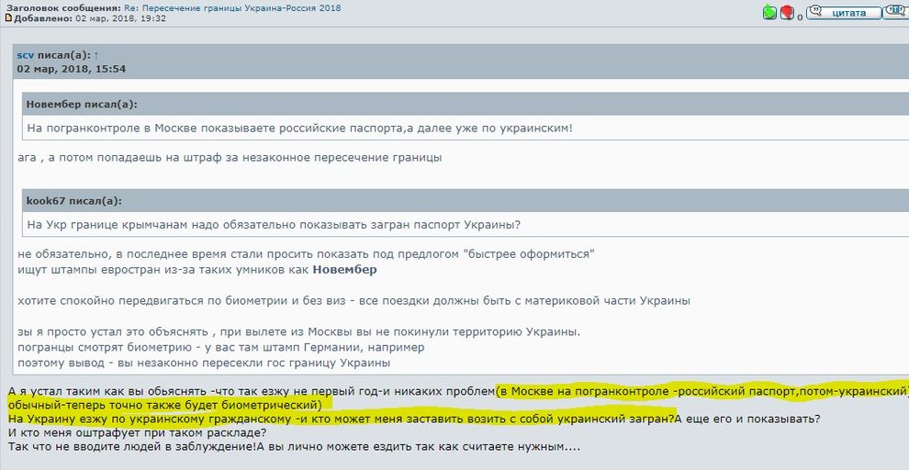Click the post date "02 мар, 2018, 19:32"
This screenshot has width=909, height=470.
point(120,18)
